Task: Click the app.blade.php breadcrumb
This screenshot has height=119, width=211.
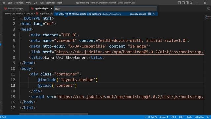Action: (x=46, y=14)
